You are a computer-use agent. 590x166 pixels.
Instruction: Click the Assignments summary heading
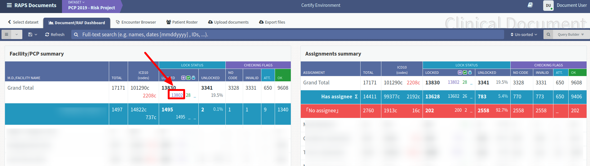point(333,54)
